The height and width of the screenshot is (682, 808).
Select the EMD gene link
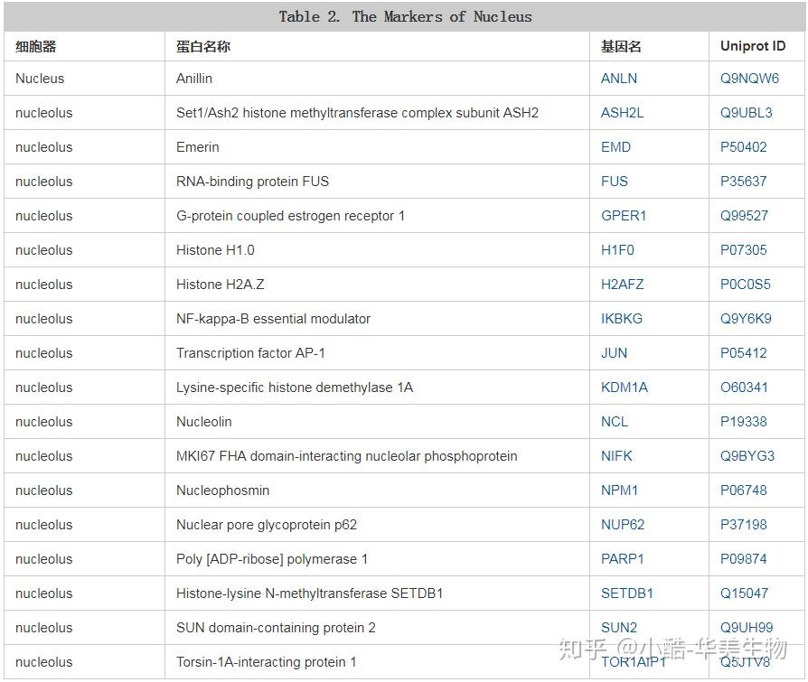click(616, 147)
